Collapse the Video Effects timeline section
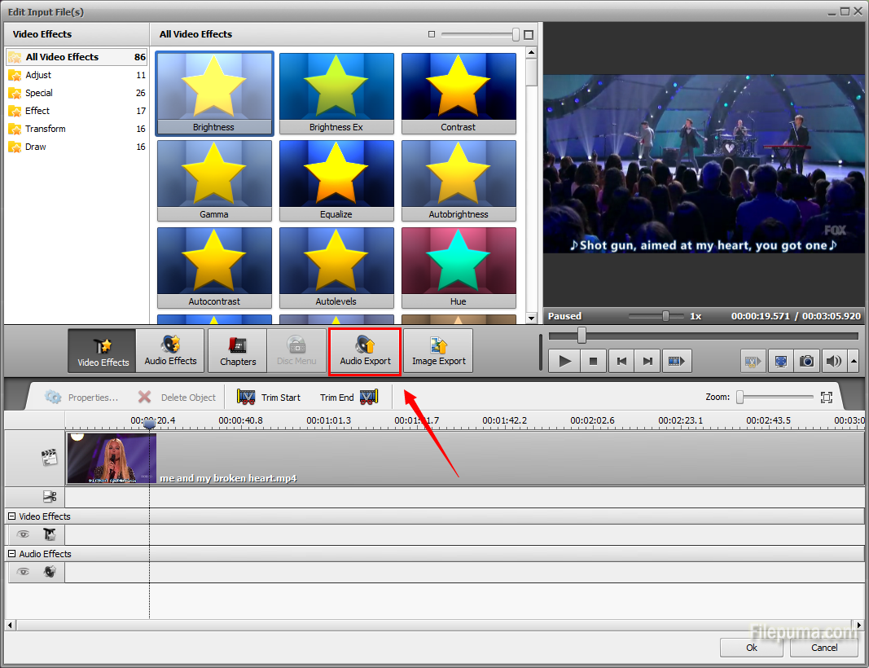869x668 pixels. tap(12, 516)
